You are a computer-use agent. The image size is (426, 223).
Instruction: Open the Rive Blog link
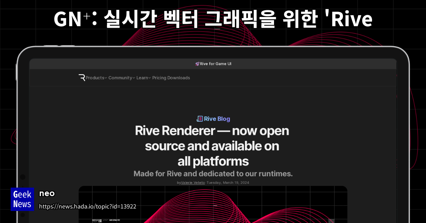(x=217, y=119)
